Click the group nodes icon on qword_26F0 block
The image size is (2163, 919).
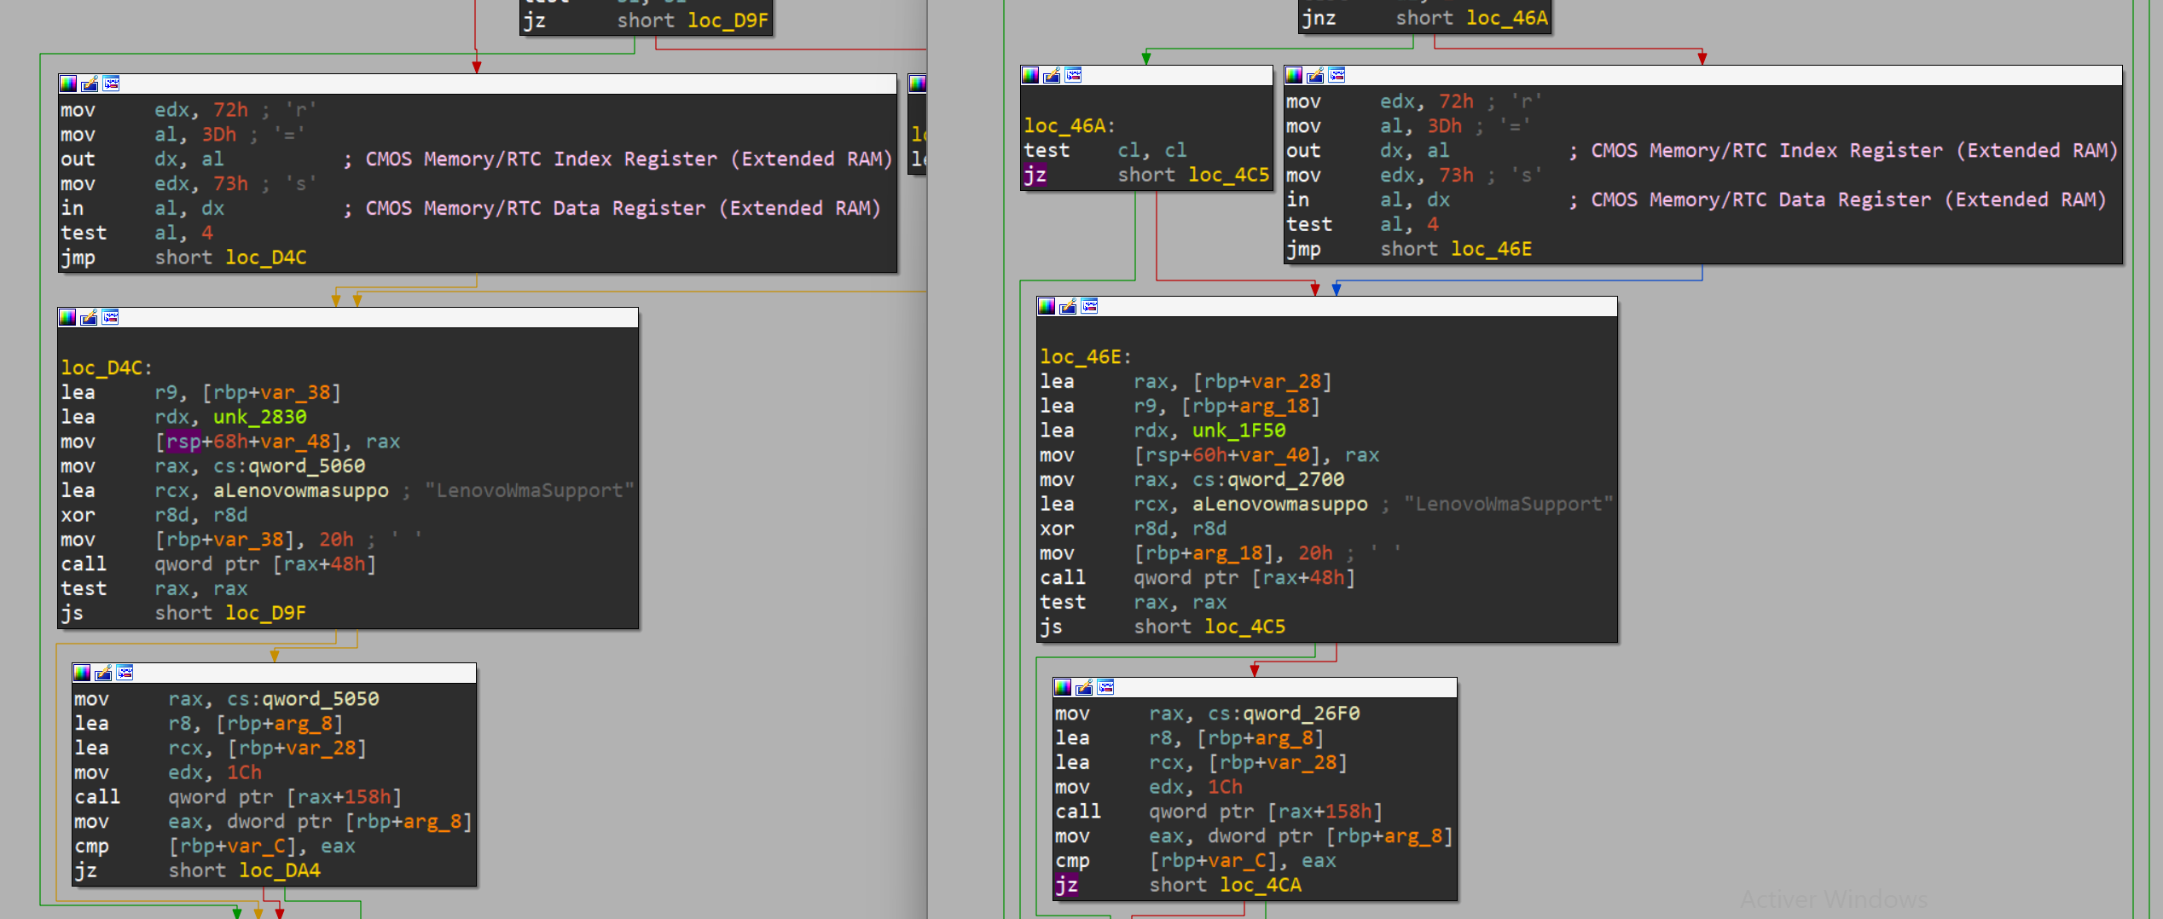point(1106,688)
